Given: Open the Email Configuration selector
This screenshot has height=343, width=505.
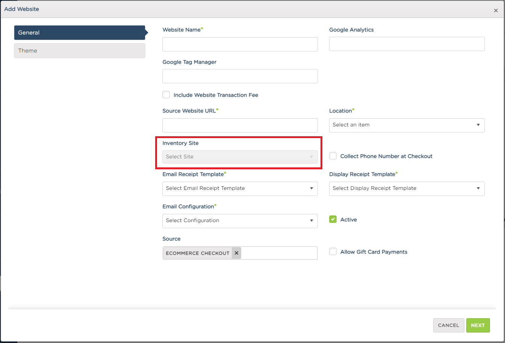Looking at the screenshot, I should [x=240, y=221].
